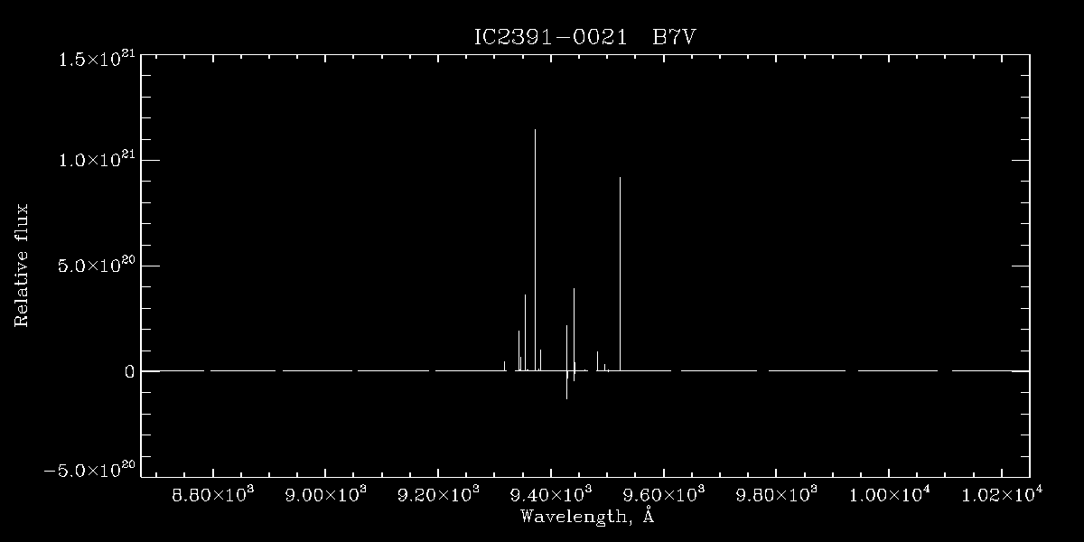Click the plot title IC2391-0021 B7V

585,37
